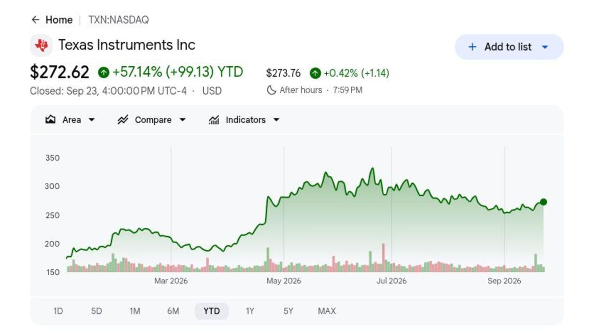Click the plus icon in Add to list
594x334 pixels.
click(472, 47)
